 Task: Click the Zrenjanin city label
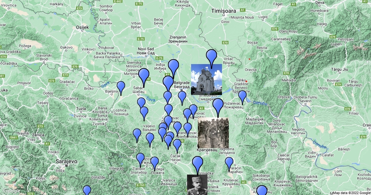(x=178, y=39)
